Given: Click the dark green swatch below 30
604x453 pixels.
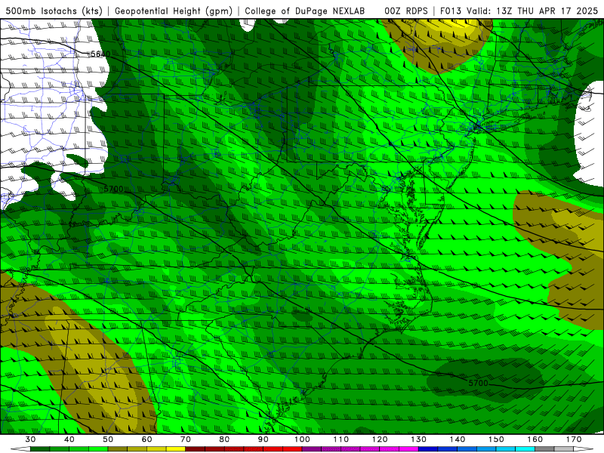Looking at the screenshot, I should [x=40, y=449].
